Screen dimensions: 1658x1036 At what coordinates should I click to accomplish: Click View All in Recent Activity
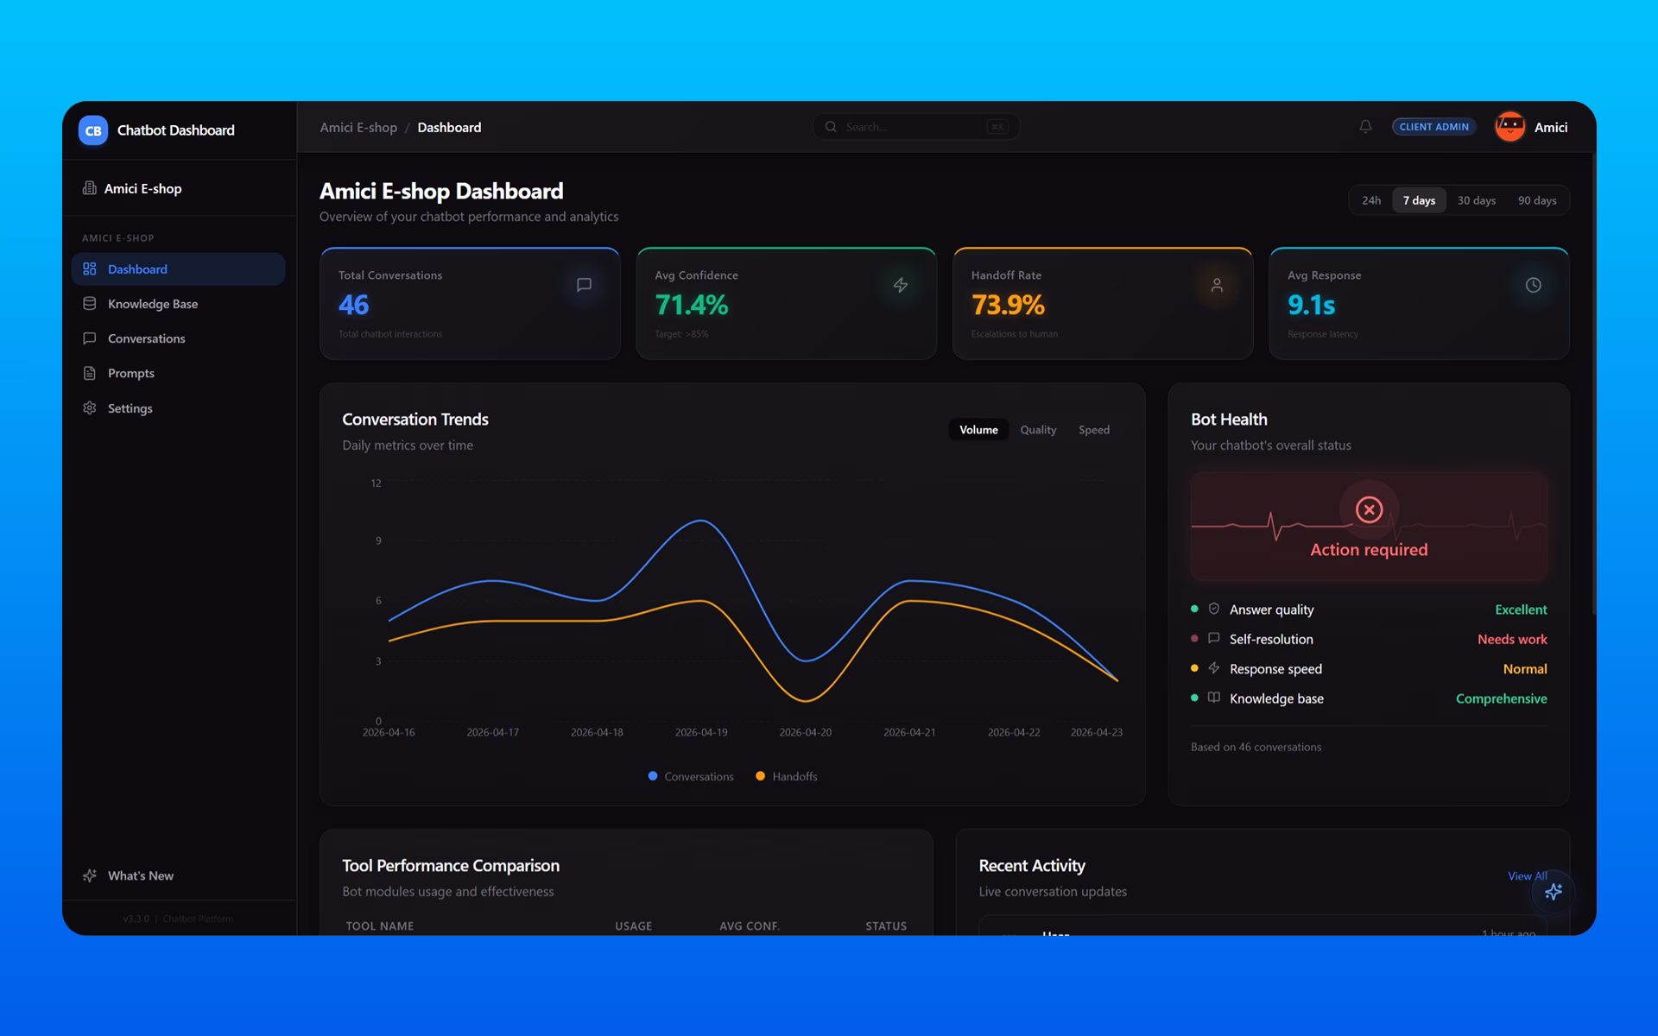click(x=1527, y=875)
